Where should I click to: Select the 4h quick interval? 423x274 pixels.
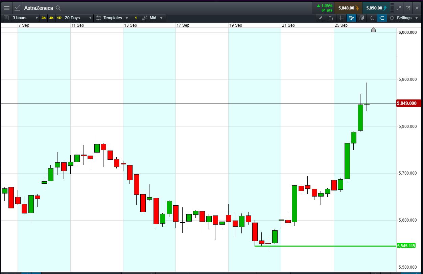click(51, 18)
